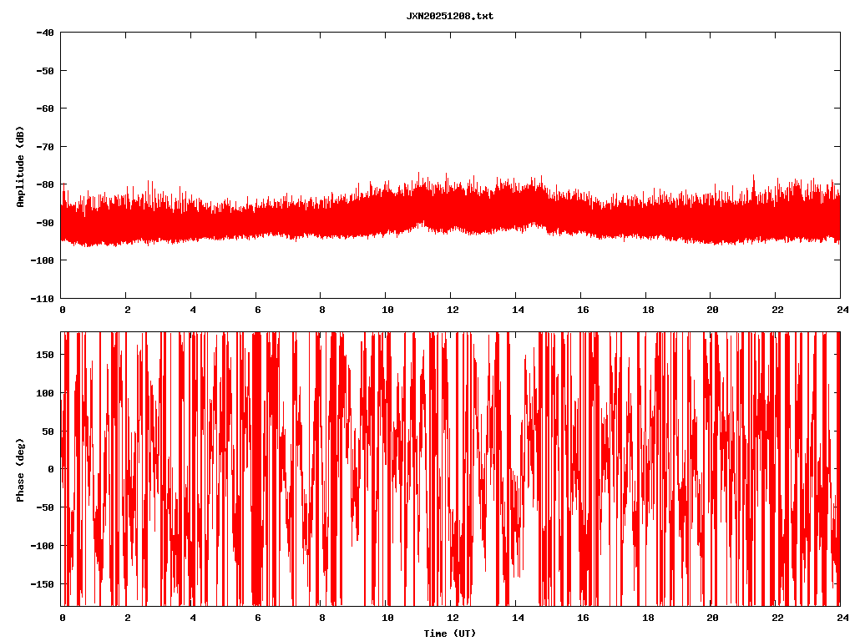
Task: Click hour 14 under the phase plot
Action: click(516, 618)
